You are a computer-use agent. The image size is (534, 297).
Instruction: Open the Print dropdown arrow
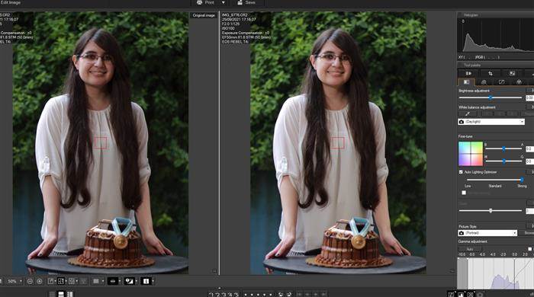pos(224,3)
